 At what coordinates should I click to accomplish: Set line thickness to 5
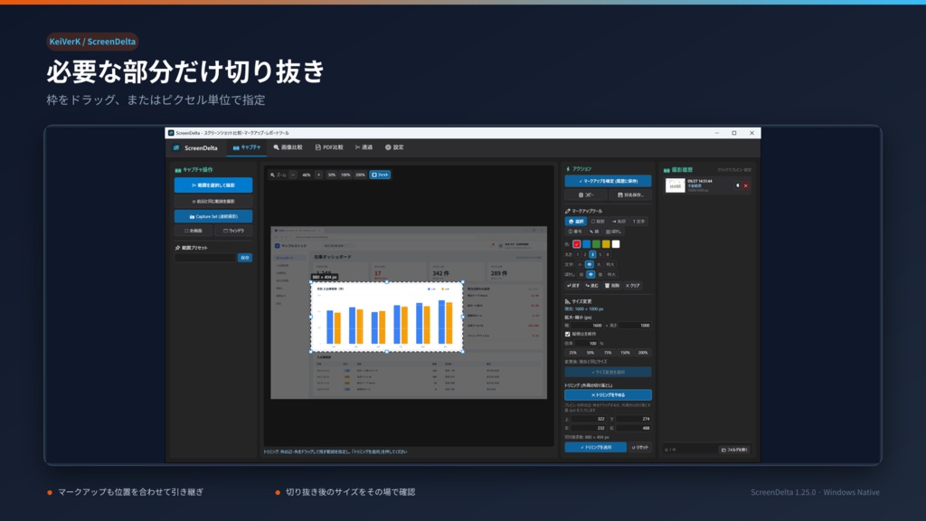pos(600,254)
